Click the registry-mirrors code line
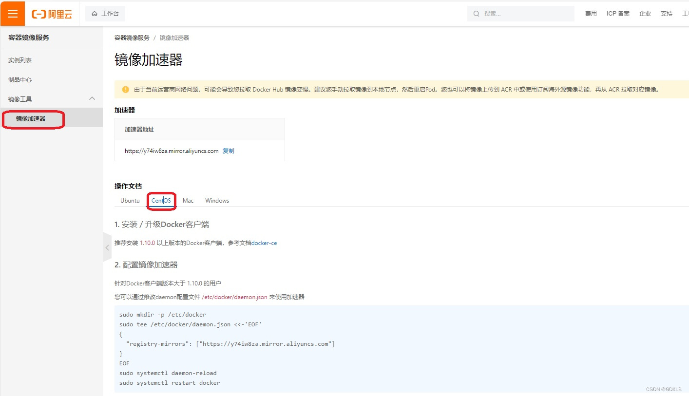 click(230, 344)
